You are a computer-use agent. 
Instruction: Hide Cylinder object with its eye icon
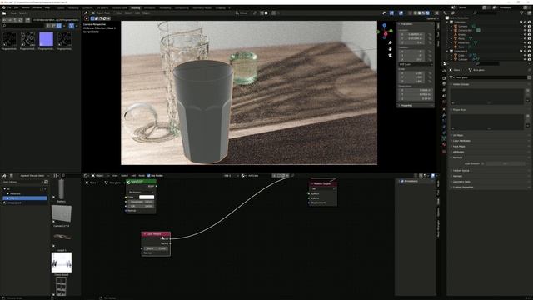(x=525, y=59)
